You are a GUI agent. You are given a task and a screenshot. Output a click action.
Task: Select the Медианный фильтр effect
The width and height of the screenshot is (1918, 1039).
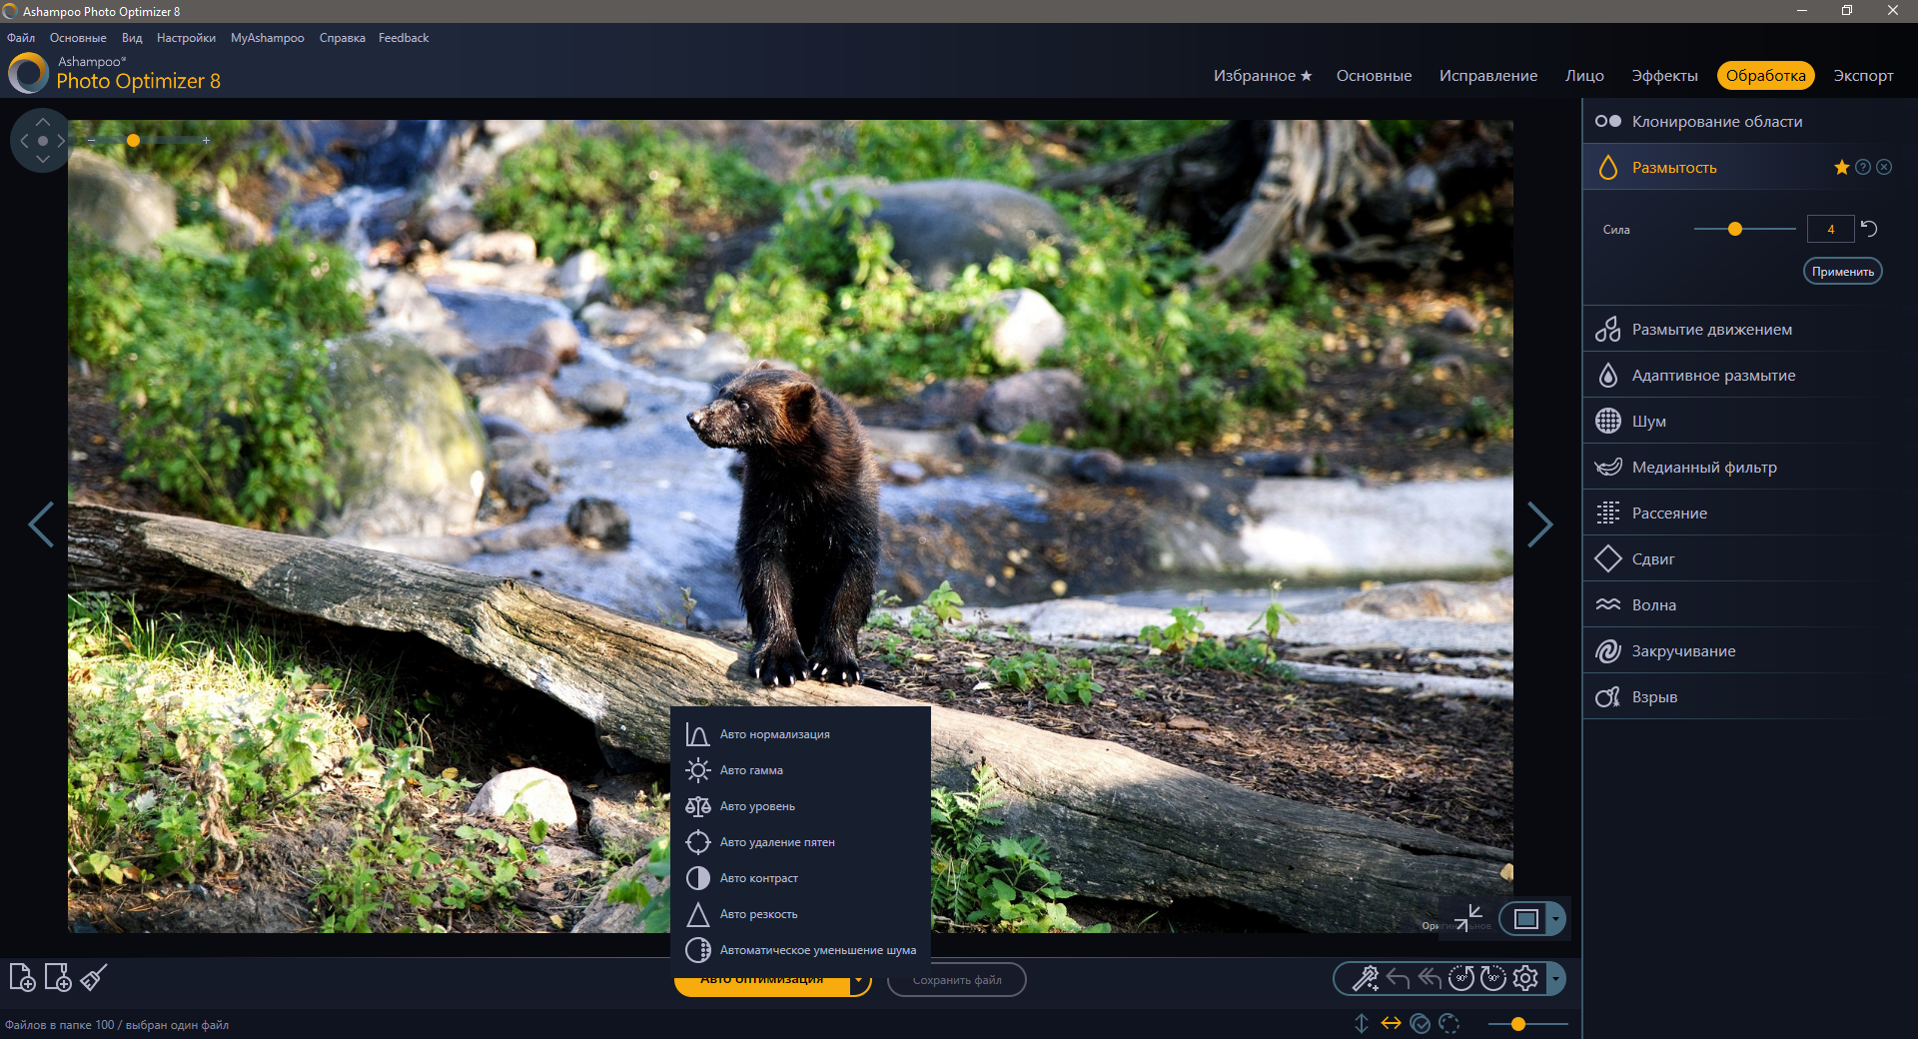1703,468
